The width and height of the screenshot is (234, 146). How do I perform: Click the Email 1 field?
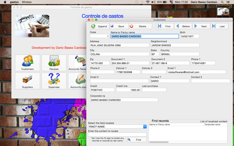point(197,72)
